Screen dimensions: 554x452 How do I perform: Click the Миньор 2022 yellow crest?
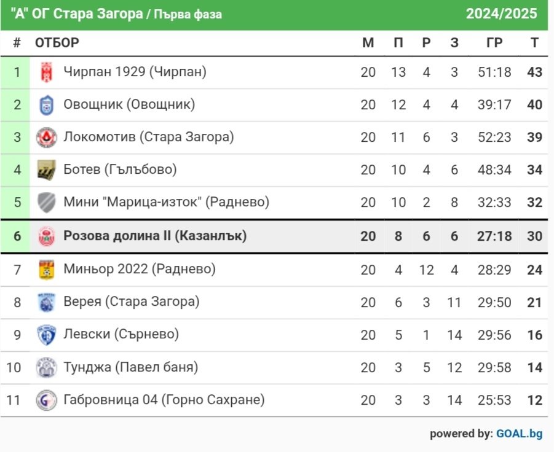47,270
